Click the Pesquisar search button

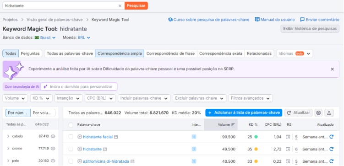136,5
